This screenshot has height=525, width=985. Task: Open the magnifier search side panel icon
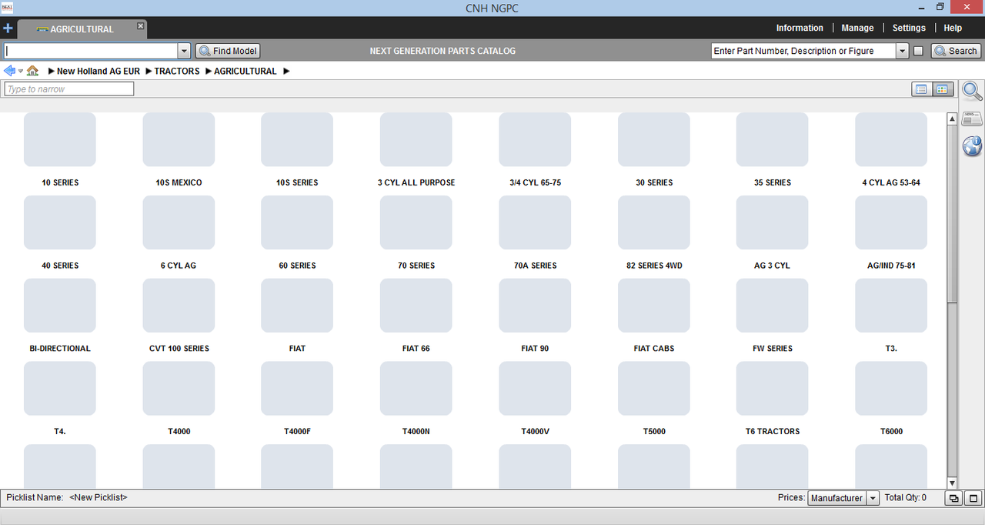973,92
